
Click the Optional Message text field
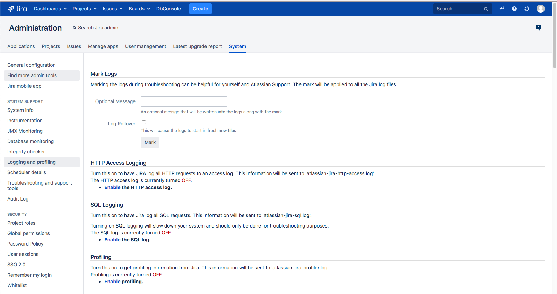tap(184, 101)
